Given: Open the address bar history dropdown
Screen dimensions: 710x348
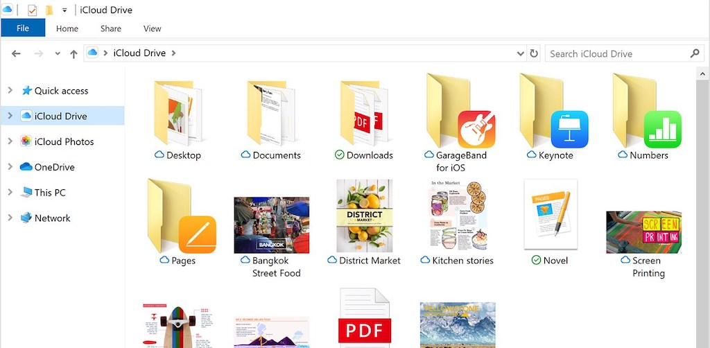Looking at the screenshot, I should pyautogui.click(x=521, y=53).
